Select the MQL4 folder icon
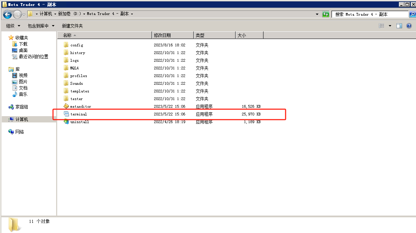The image size is (416, 233). (x=66, y=68)
